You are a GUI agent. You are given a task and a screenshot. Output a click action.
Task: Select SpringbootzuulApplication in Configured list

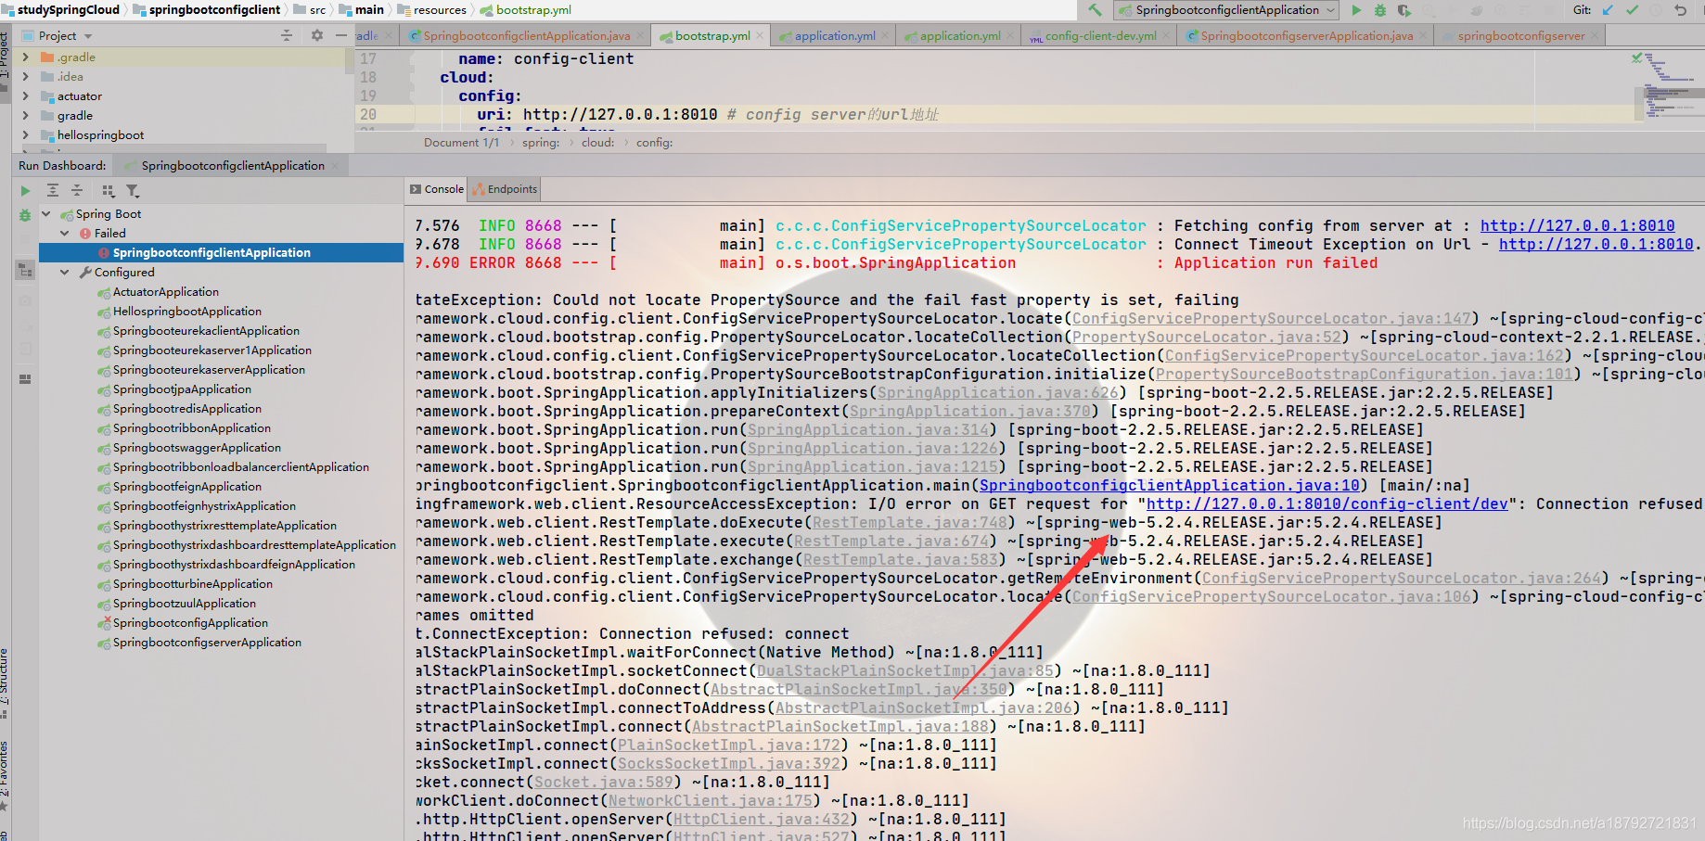point(184,604)
